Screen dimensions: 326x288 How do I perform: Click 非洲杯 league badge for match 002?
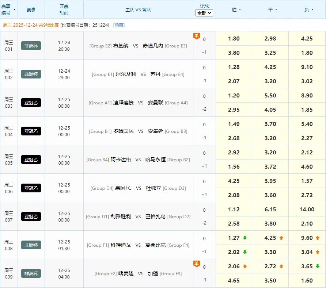[x=31, y=74]
